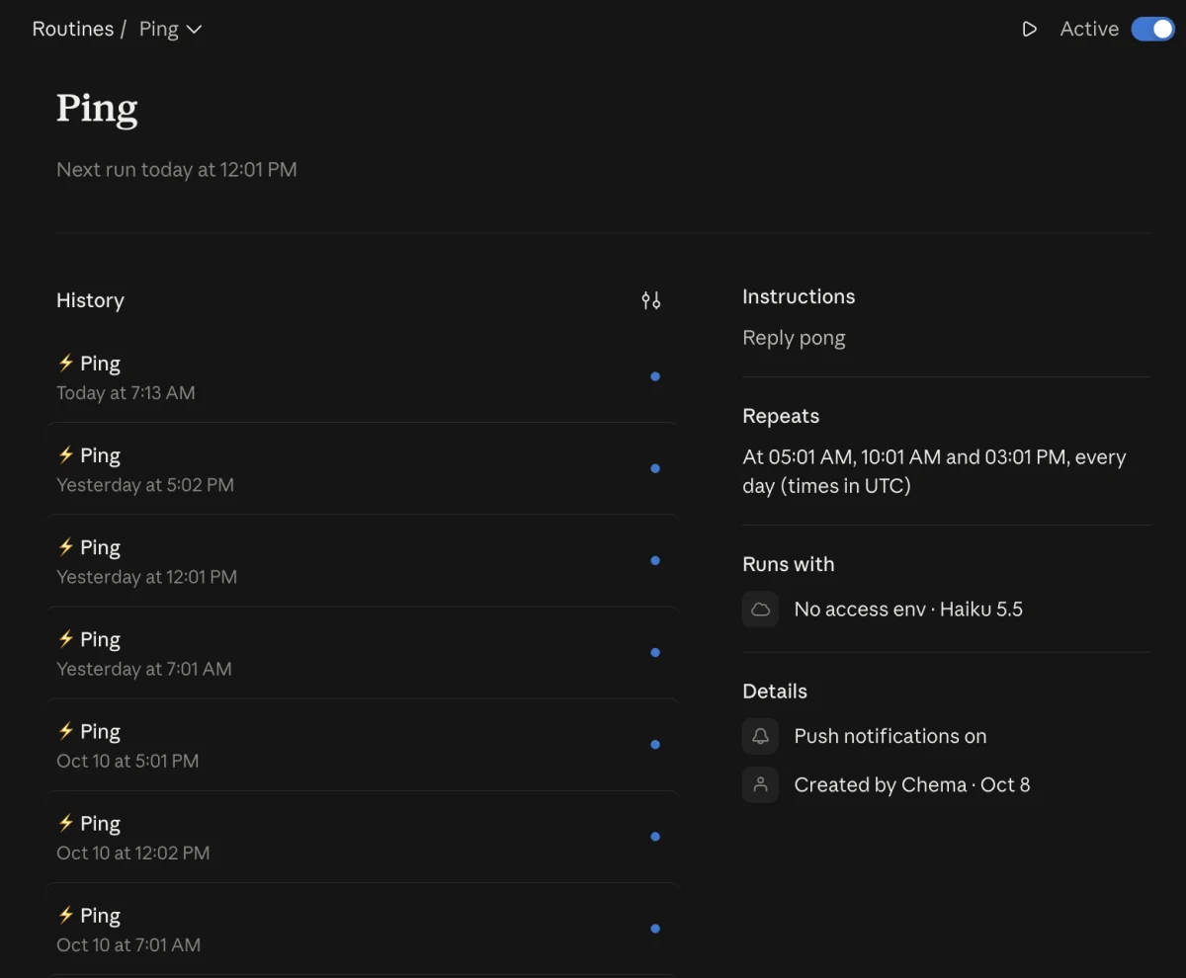Click lightning icon on Oct 10 12:02 PM run
Image resolution: width=1186 pixels, height=978 pixels.
tap(66, 822)
